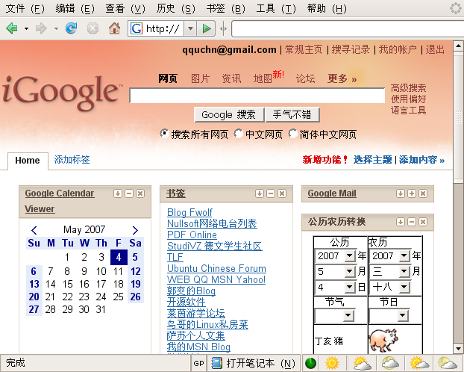Click the Google G search engine icon
The width and height of the screenshot is (464, 372).
pos(137,28)
